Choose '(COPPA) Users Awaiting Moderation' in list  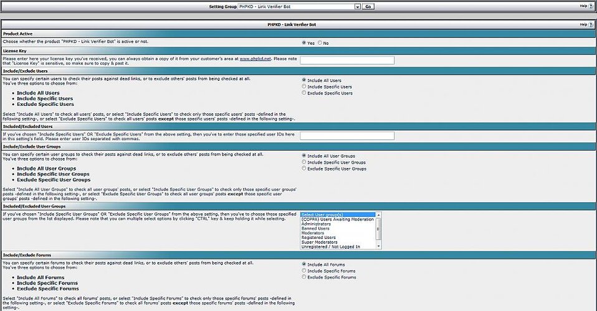click(338, 220)
